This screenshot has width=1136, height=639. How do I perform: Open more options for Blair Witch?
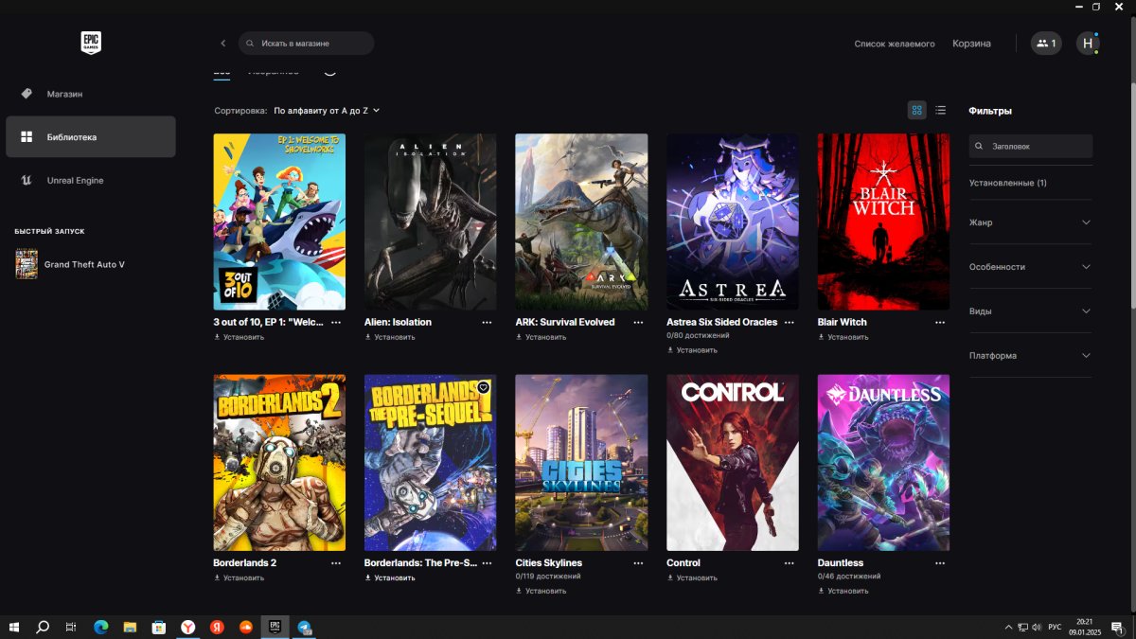[940, 322]
